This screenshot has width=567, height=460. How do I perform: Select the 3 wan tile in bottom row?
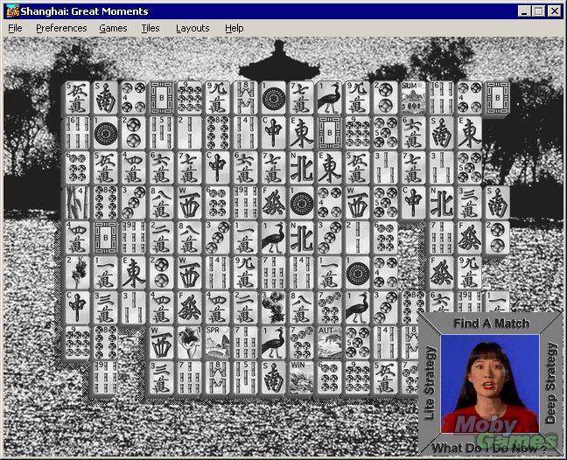pos(161,378)
